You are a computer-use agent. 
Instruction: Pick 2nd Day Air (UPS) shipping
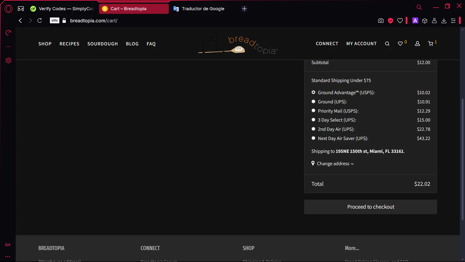[313, 129]
